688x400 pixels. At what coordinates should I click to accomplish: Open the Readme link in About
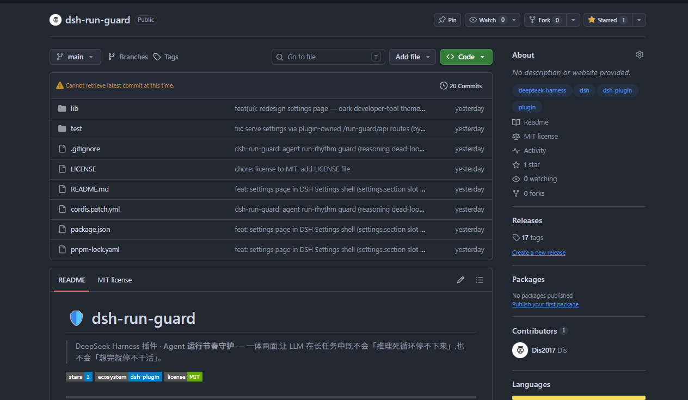pyautogui.click(x=531, y=122)
